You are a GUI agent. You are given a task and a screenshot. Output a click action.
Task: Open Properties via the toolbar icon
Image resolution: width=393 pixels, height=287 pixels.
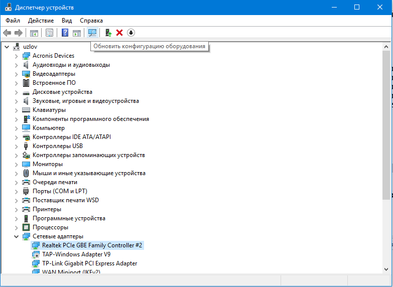(x=49, y=33)
